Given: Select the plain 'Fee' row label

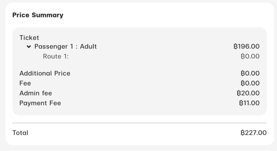Looking at the screenshot, I should click(x=25, y=83).
